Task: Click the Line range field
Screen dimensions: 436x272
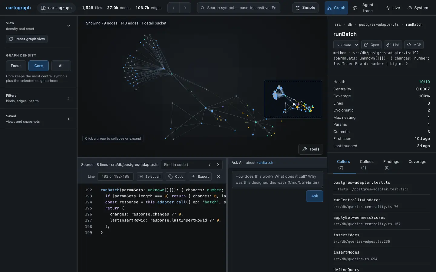Action: point(115,176)
